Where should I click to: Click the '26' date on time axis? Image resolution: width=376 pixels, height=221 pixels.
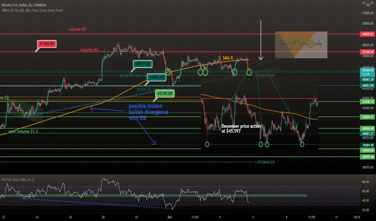click(70, 217)
